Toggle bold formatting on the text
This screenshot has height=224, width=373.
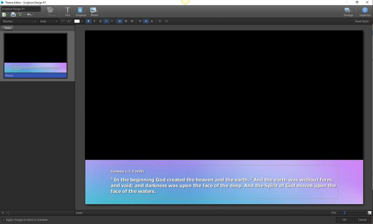89,21
